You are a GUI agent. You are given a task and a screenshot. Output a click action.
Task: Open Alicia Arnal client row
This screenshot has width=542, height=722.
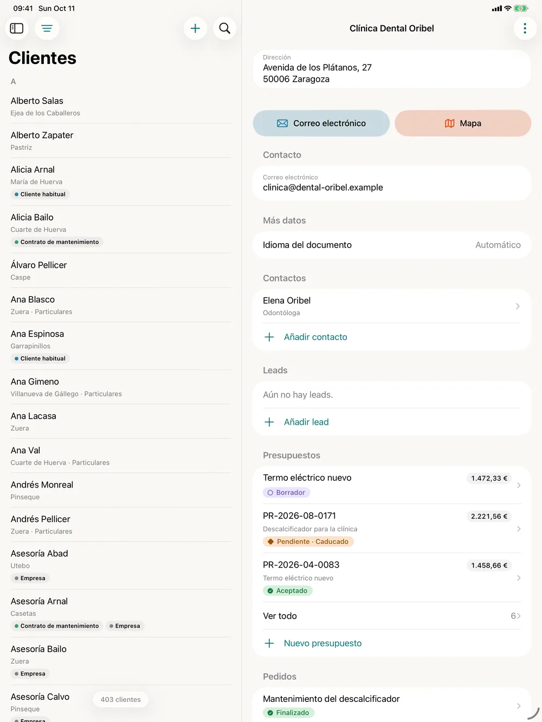pos(121,182)
